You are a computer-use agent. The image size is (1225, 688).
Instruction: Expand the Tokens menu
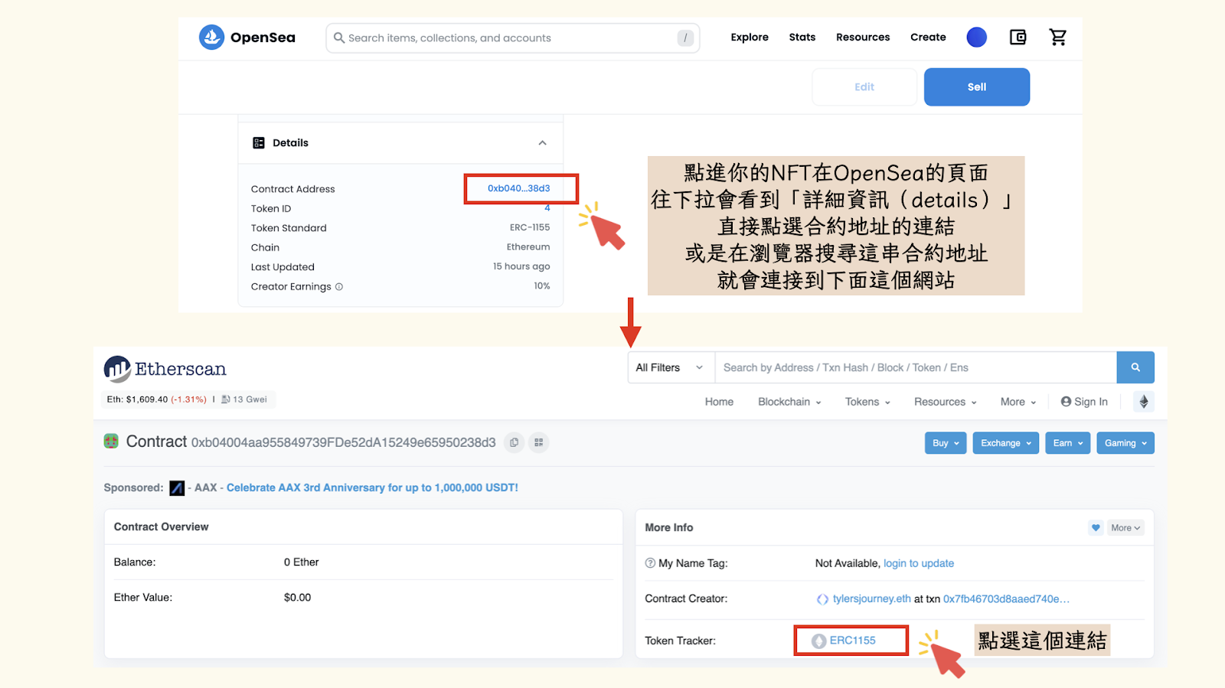pyautogui.click(x=867, y=402)
